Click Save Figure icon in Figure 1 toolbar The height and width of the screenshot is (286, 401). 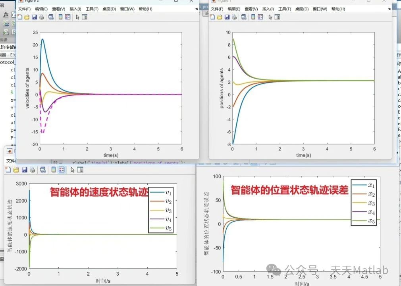pos(227,17)
